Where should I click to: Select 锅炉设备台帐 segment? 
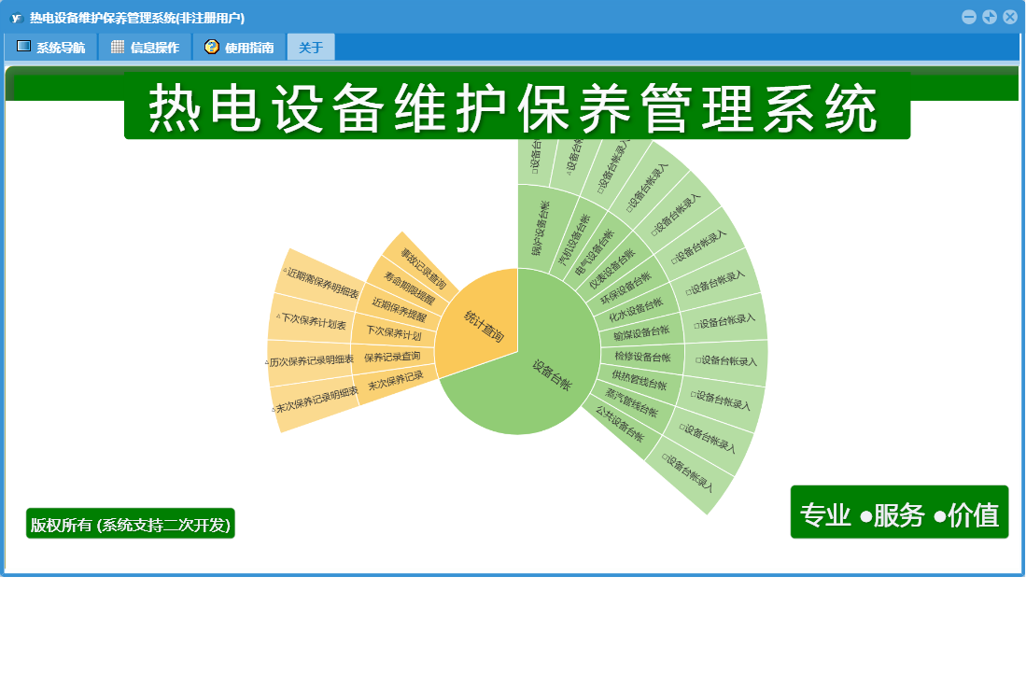[x=540, y=228]
